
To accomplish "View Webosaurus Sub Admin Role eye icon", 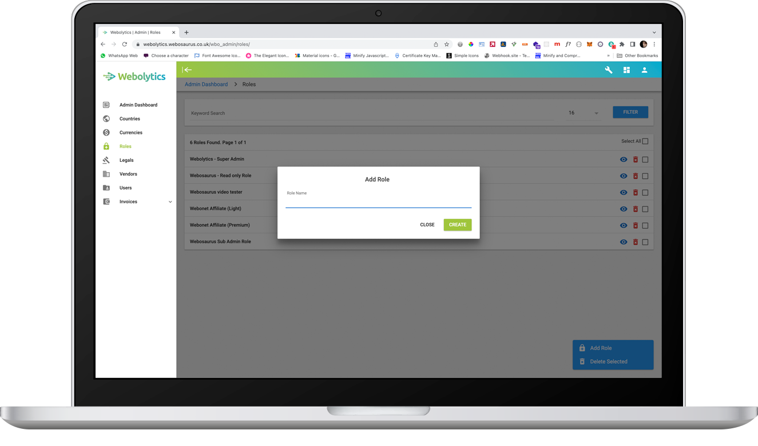I will tap(624, 242).
